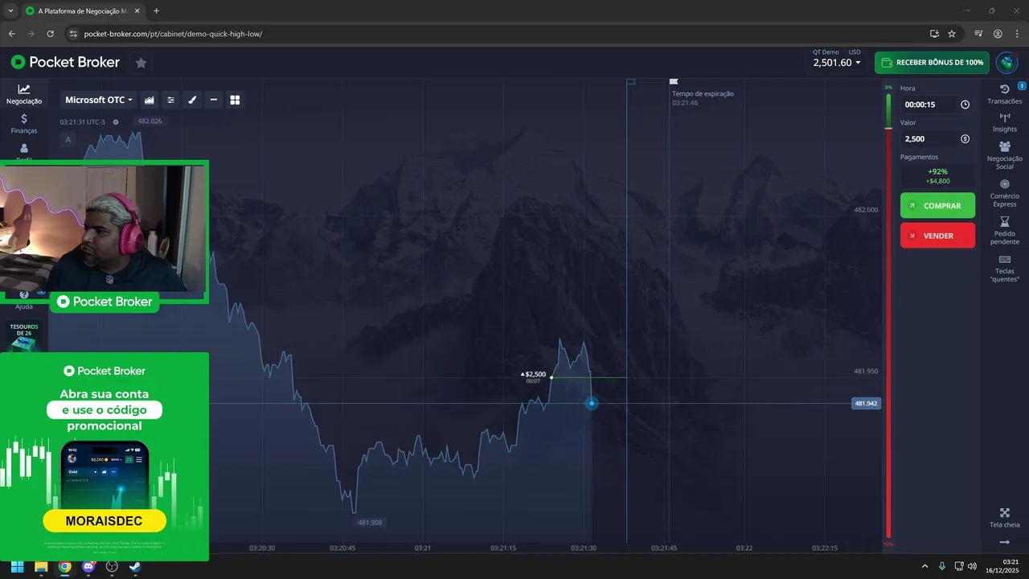Expand the QT Demo balance dropdown
The image size is (1029, 579).
click(x=837, y=63)
